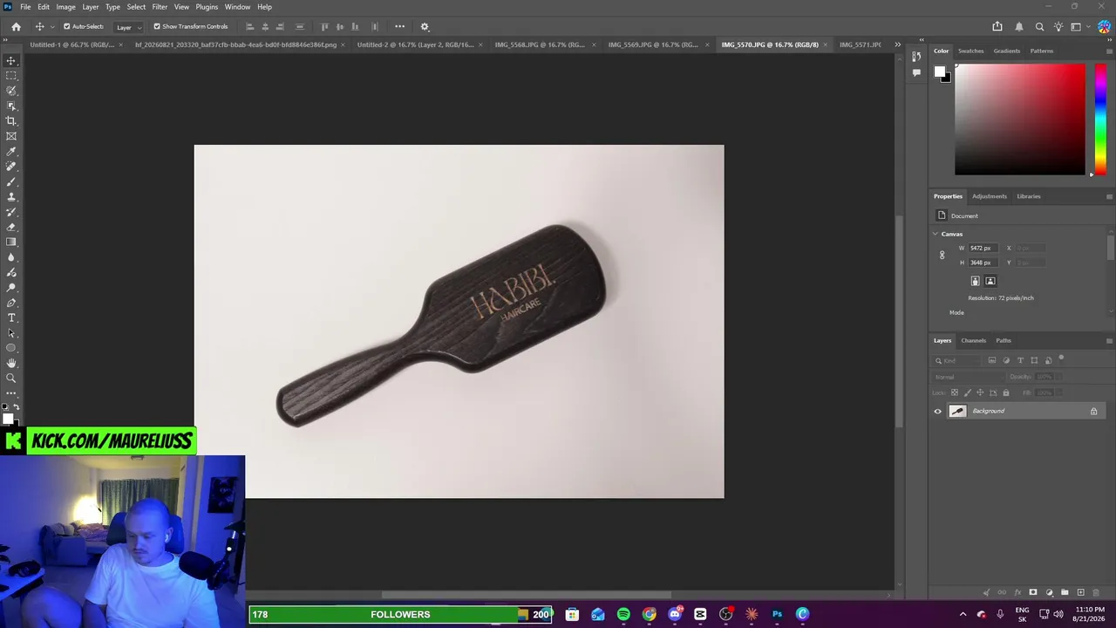Open the Discover lightbulb panel
The image size is (1116, 628).
click(x=1058, y=26)
